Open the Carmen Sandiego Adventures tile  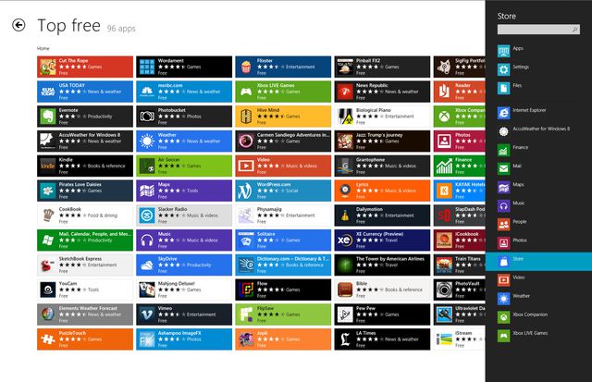coord(283,142)
